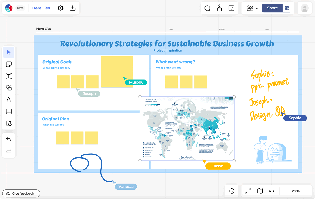Download the board with export icon
Viewport: 315px width, 199px height.
pyautogui.click(x=73, y=8)
